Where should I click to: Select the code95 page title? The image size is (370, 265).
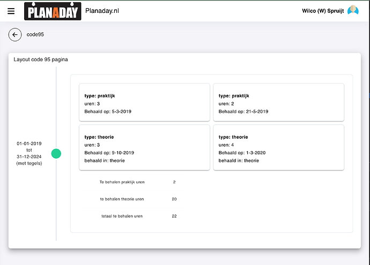pyautogui.click(x=35, y=34)
